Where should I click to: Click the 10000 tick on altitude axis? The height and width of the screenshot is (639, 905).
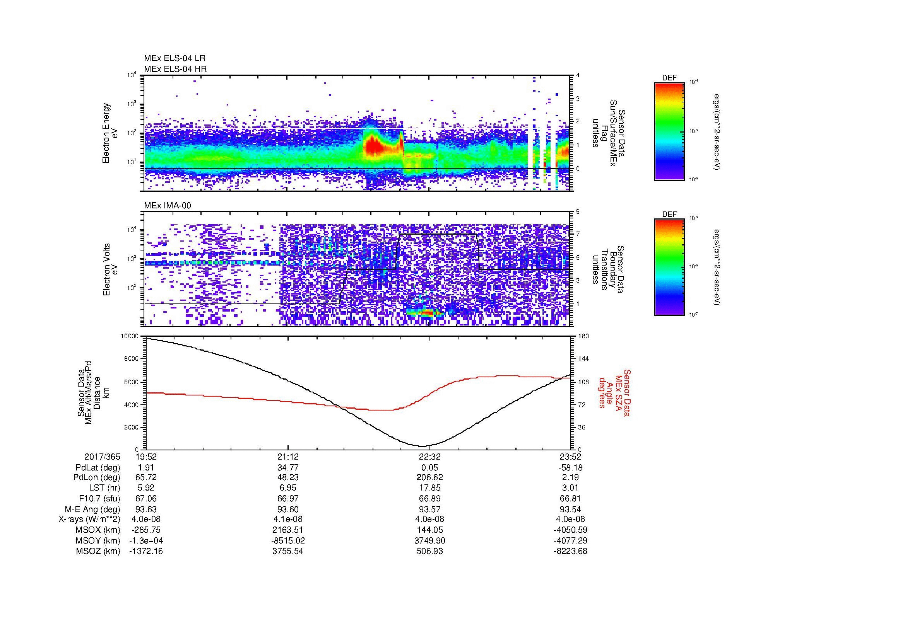click(x=130, y=336)
